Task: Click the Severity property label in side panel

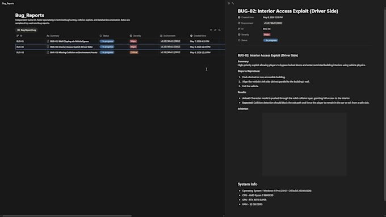Action: point(244,35)
